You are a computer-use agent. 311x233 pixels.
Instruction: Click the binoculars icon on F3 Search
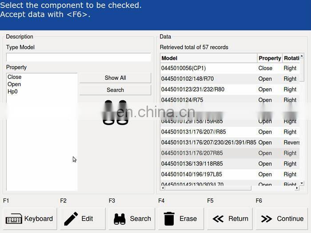point(120,219)
